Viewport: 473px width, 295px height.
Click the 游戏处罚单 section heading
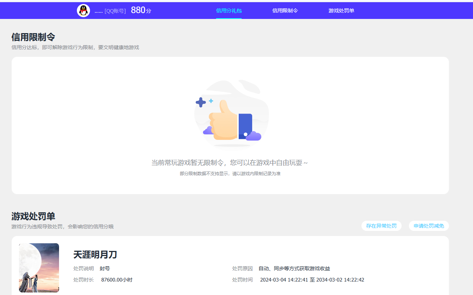tap(33, 216)
